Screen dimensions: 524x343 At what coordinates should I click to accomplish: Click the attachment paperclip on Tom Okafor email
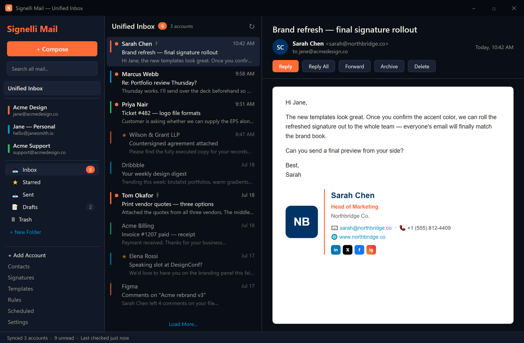pos(158,195)
